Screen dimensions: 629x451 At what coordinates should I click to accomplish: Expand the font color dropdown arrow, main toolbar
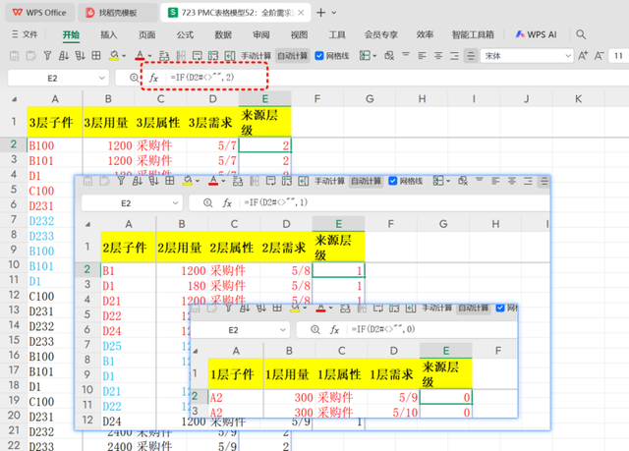(149, 56)
